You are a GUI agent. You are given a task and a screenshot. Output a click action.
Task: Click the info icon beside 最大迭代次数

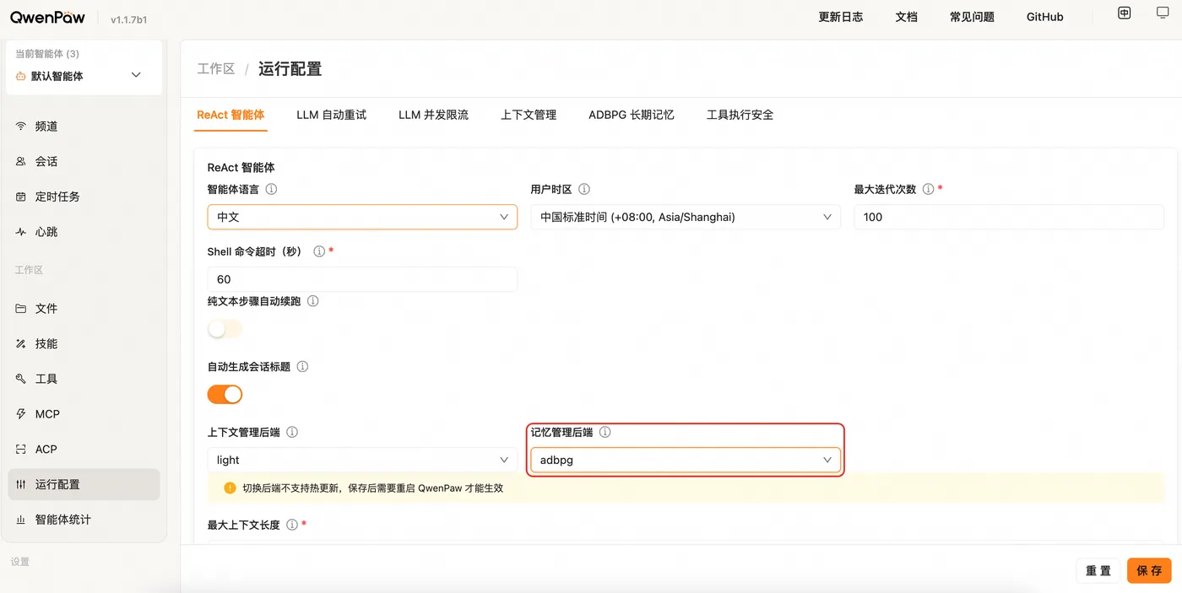928,190
